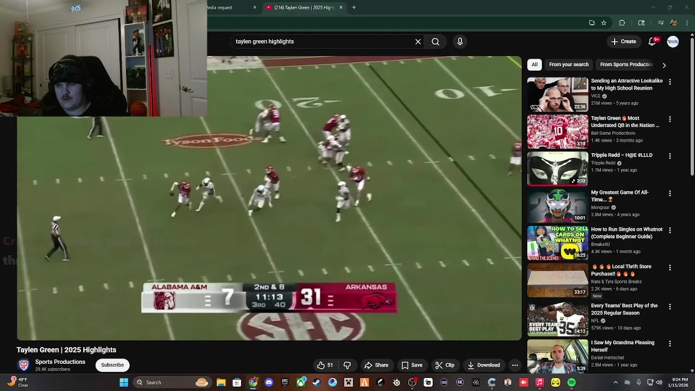Select the From your search chip
The width and height of the screenshot is (695, 391).
pos(568,65)
